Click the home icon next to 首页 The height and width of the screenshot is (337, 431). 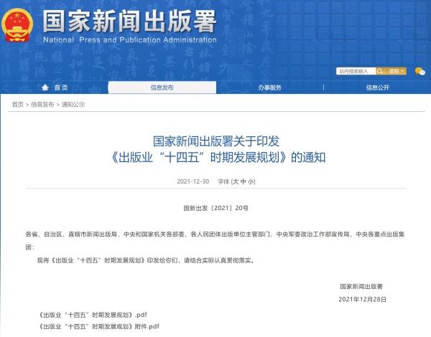(x=45, y=87)
